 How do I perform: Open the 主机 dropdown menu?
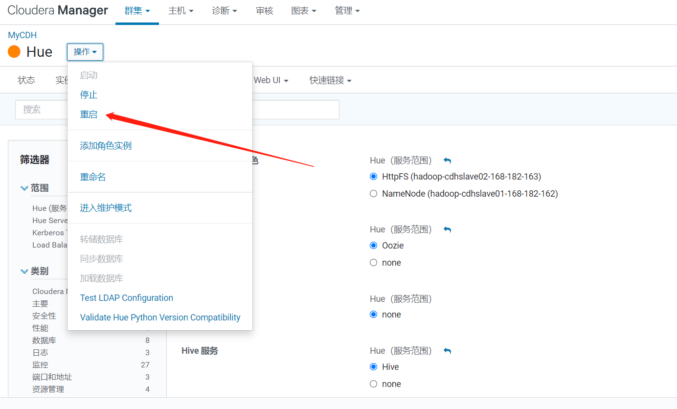point(181,11)
